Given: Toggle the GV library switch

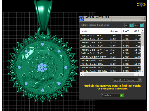Looking at the screenshot, I should [129, 25].
